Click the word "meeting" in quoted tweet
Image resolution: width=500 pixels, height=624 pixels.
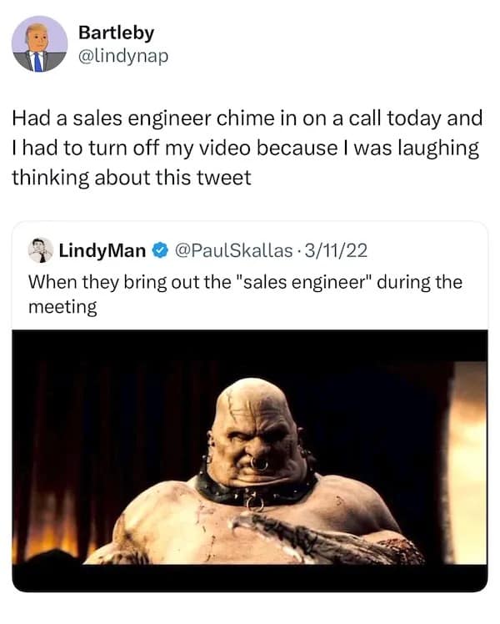pyautogui.click(x=62, y=308)
